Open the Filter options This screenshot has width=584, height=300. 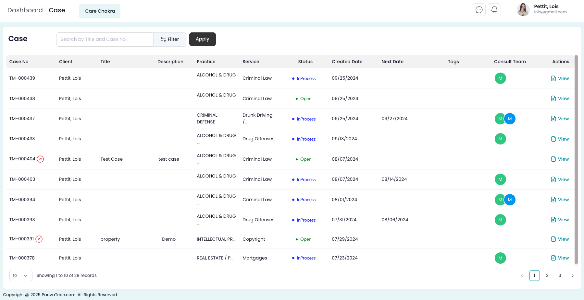point(170,39)
